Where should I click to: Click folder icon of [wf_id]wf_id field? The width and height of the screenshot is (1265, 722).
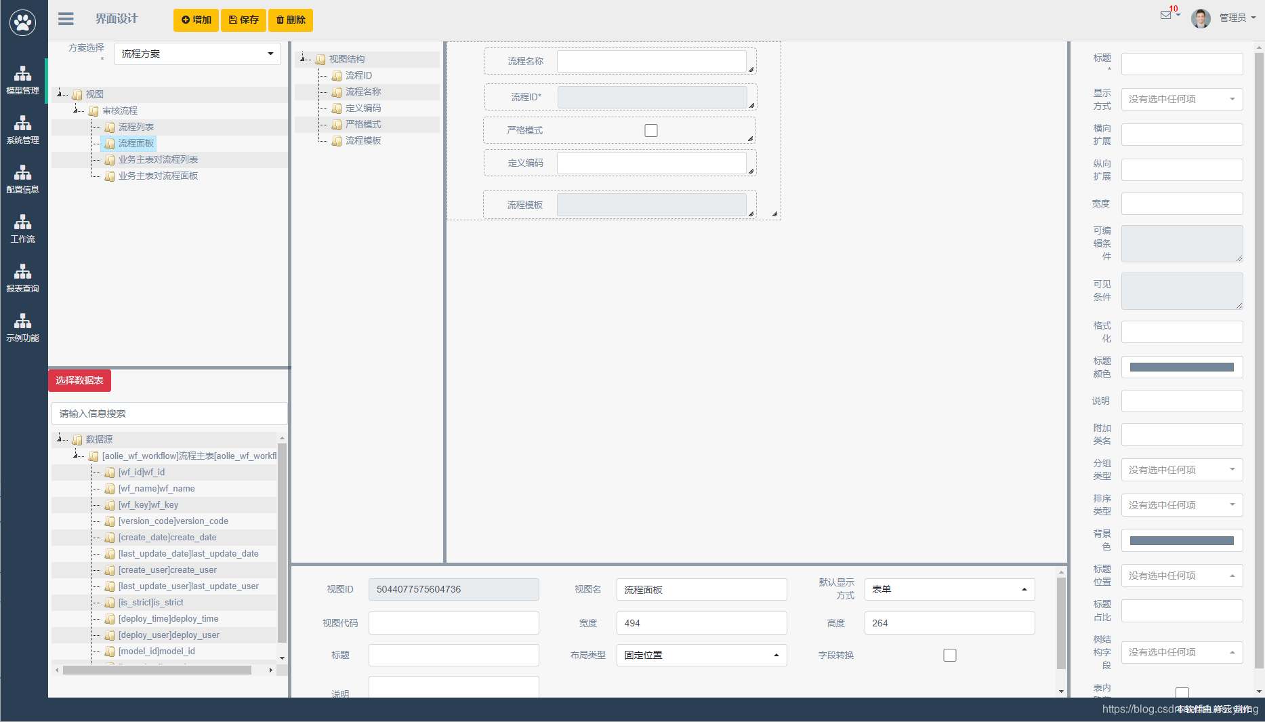point(110,473)
